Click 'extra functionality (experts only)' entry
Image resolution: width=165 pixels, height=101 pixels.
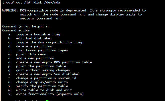46,94
